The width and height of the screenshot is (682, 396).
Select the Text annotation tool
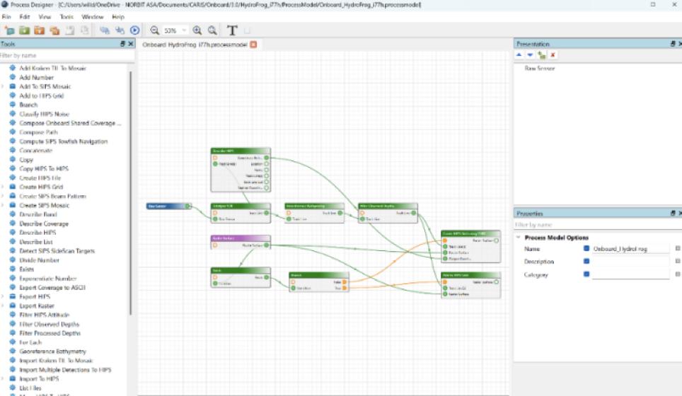(232, 30)
